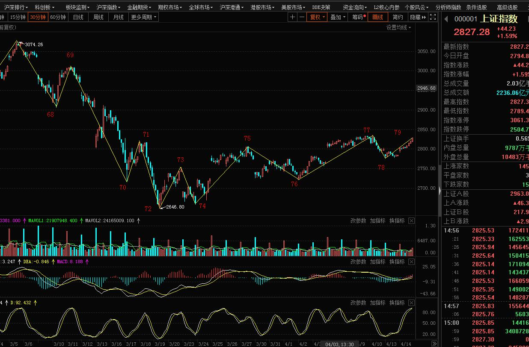Click previous stock arrow beside 000001
The image size is (529, 347).
click(446, 19)
